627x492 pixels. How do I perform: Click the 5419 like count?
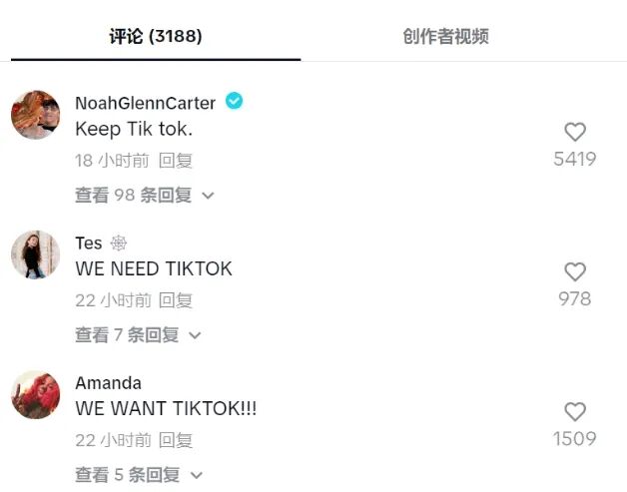coord(575,159)
